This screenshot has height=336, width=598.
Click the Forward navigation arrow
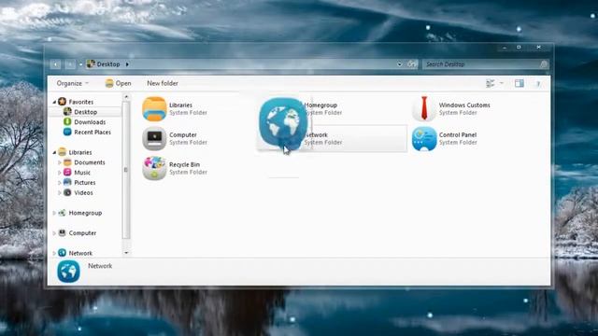pos(70,64)
